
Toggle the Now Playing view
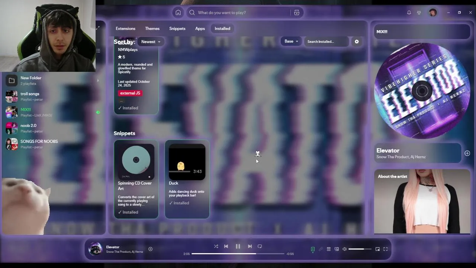(x=313, y=249)
